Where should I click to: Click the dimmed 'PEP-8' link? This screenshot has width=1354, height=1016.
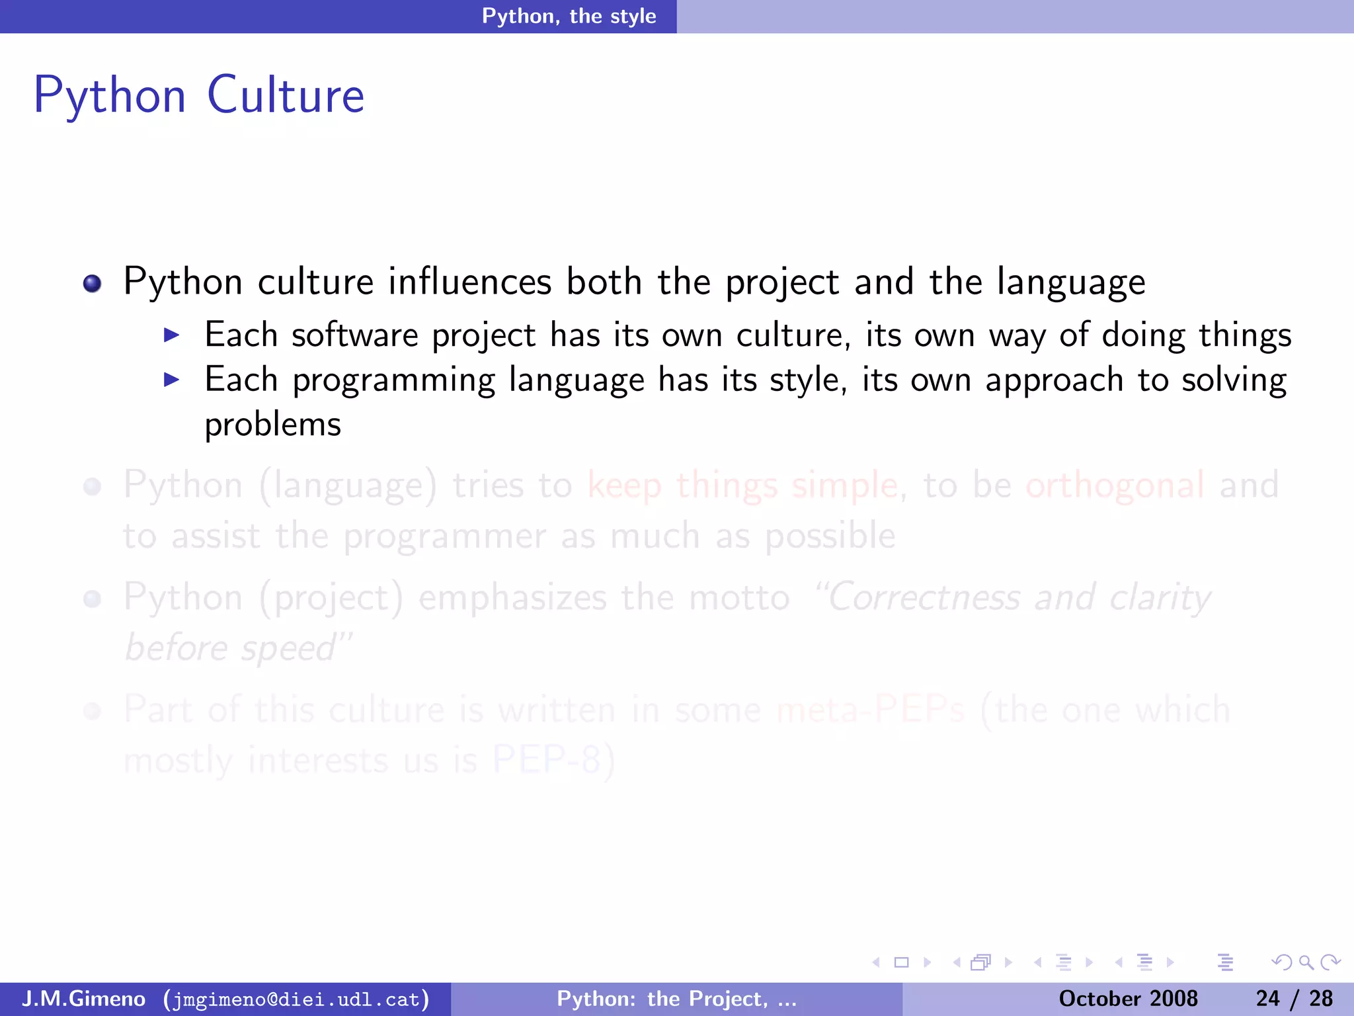coord(546,759)
